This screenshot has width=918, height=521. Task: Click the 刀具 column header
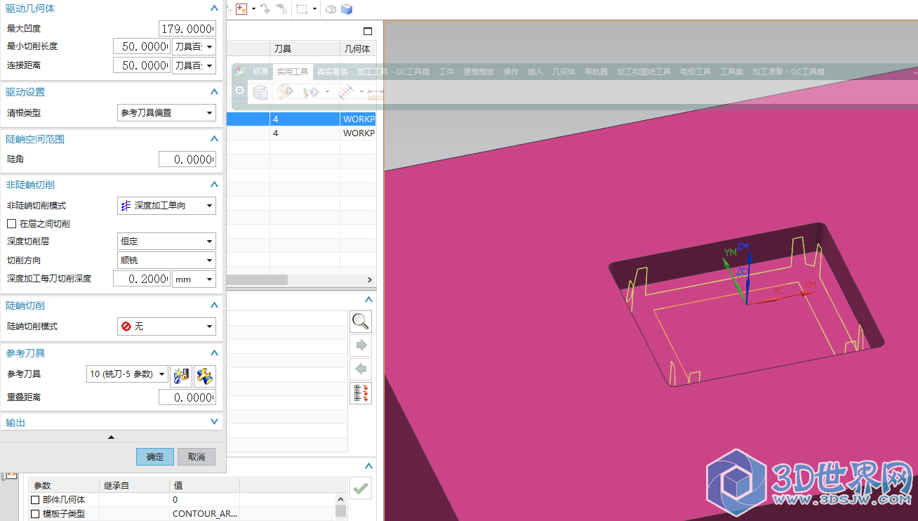point(305,48)
